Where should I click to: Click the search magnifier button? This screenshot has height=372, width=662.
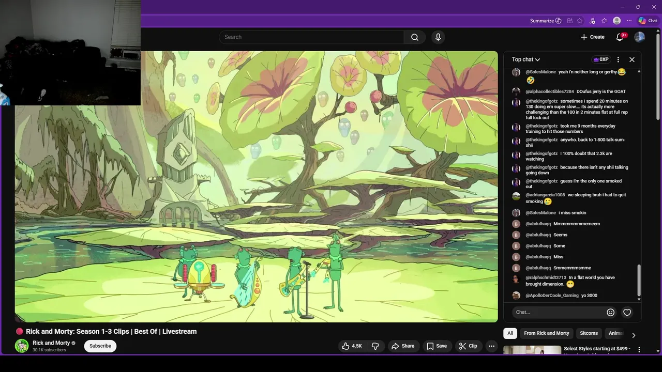[x=415, y=37]
